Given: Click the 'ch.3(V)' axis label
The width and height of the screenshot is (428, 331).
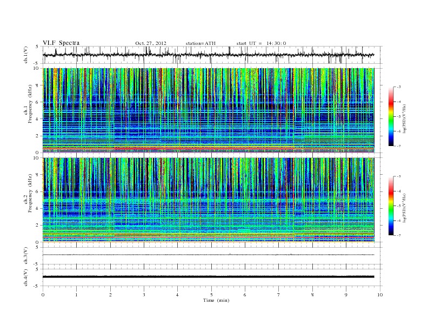Looking at the screenshot, I should [x=26, y=256].
